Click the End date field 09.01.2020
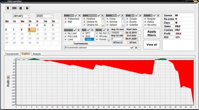Screen dimensions: 199x110 tap(131, 39)
